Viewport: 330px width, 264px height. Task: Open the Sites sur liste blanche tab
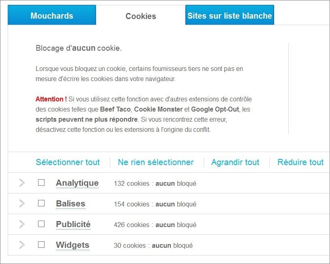coord(230,15)
